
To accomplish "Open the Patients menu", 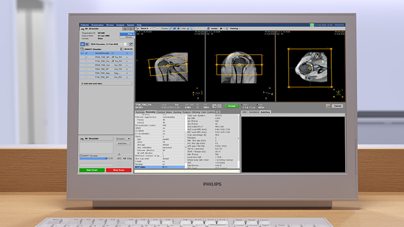I will coord(85,25).
